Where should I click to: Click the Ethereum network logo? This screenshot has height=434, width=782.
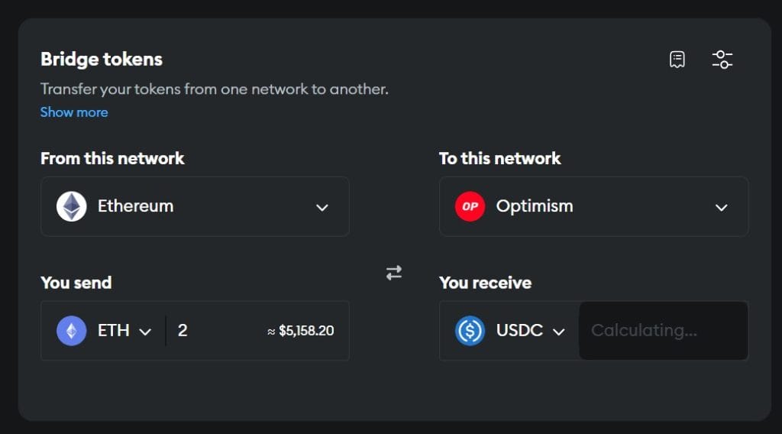point(72,206)
